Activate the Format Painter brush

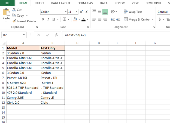click(x=24, y=21)
